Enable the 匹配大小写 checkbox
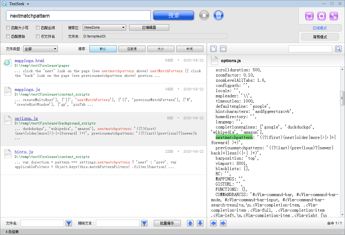 (x=8, y=28)
